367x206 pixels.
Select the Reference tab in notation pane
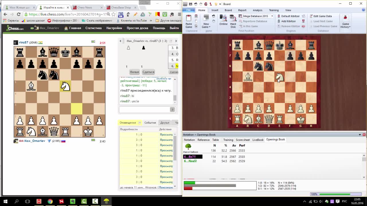(x=203, y=140)
